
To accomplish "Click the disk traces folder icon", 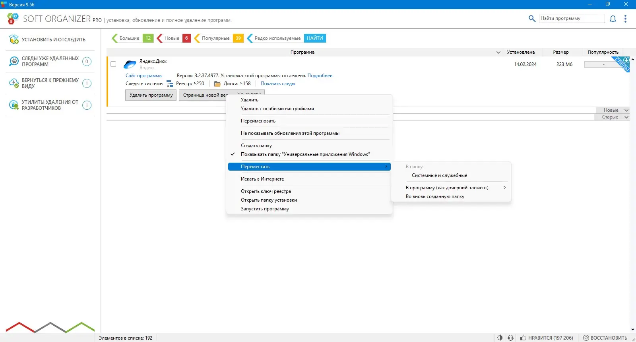I will click(x=217, y=84).
